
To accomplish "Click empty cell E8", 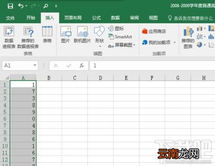I will coord(126,132).
